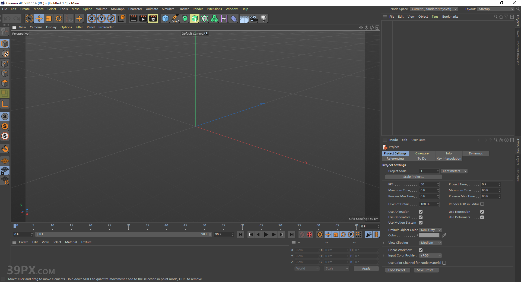
Task: Select the Live Selection tool
Action: click(29, 18)
